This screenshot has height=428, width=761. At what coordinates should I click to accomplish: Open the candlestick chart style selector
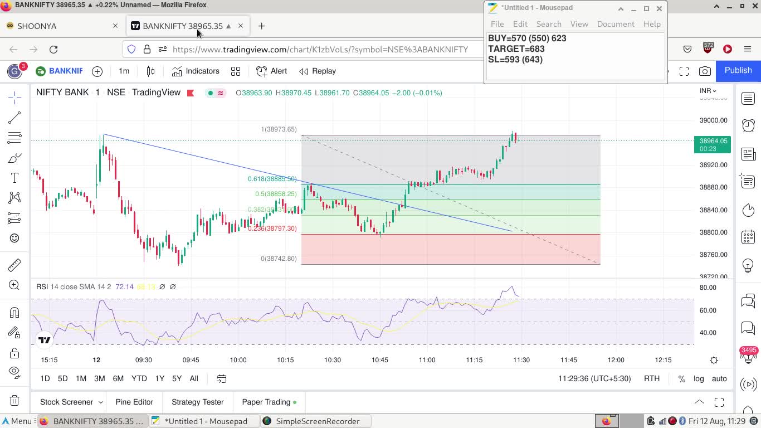click(150, 71)
